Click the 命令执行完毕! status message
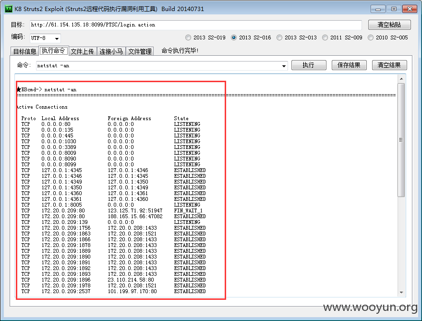The width and height of the screenshot is (422, 321). click(x=180, y=50)
